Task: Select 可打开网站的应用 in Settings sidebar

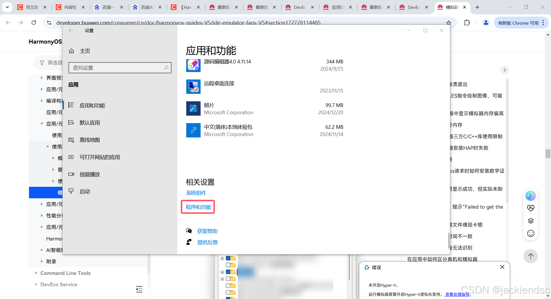Action: (x=120, y=157)
